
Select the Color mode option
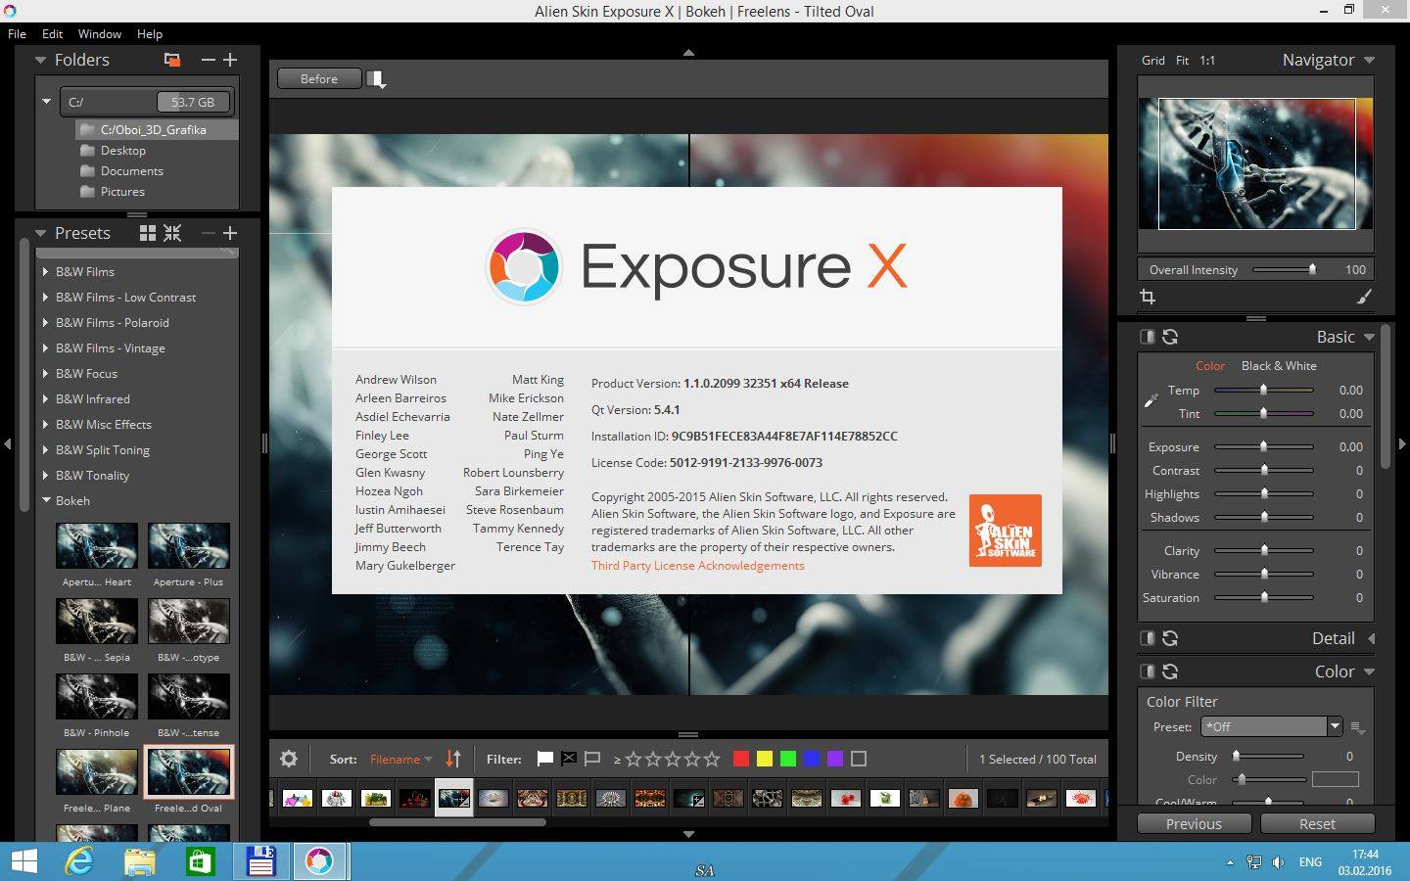(x=1210, y=366)
